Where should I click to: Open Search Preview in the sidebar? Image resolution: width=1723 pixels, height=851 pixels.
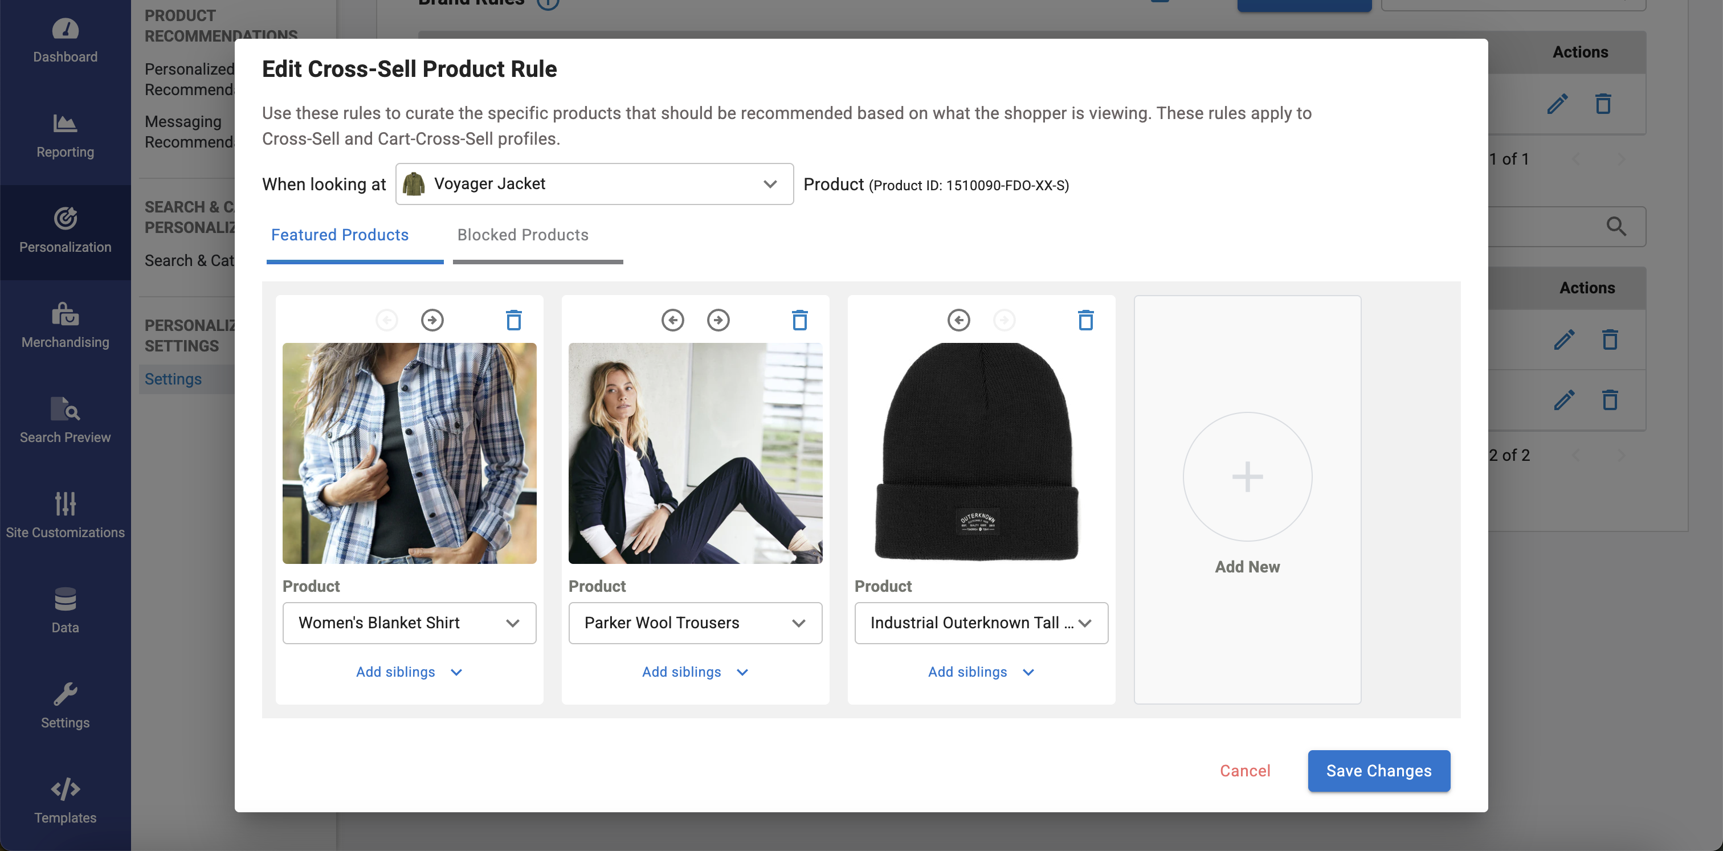coord(65,421)
